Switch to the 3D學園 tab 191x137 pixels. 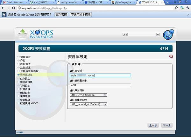point(97,2)
